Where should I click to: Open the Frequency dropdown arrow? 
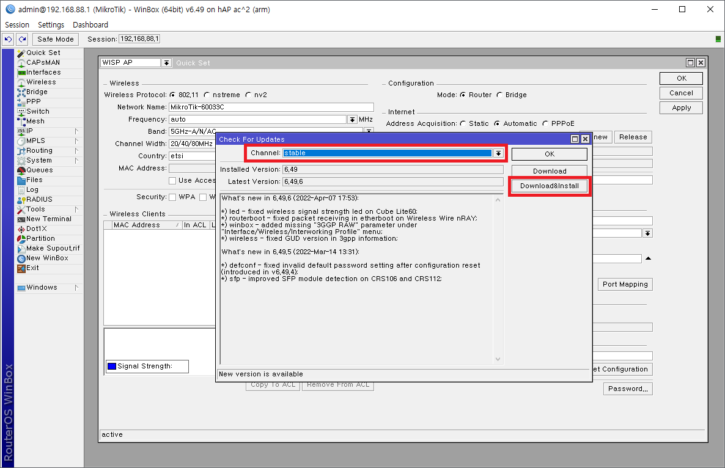point(352,119)
